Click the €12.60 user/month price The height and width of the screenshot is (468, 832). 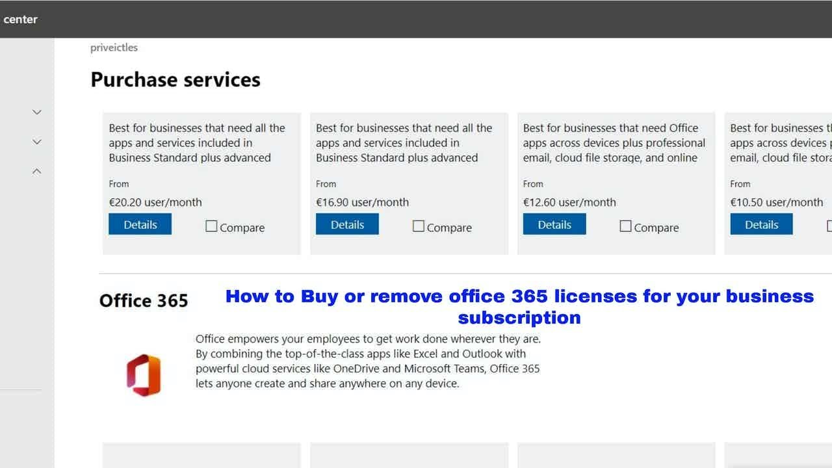tap(569, 202)
